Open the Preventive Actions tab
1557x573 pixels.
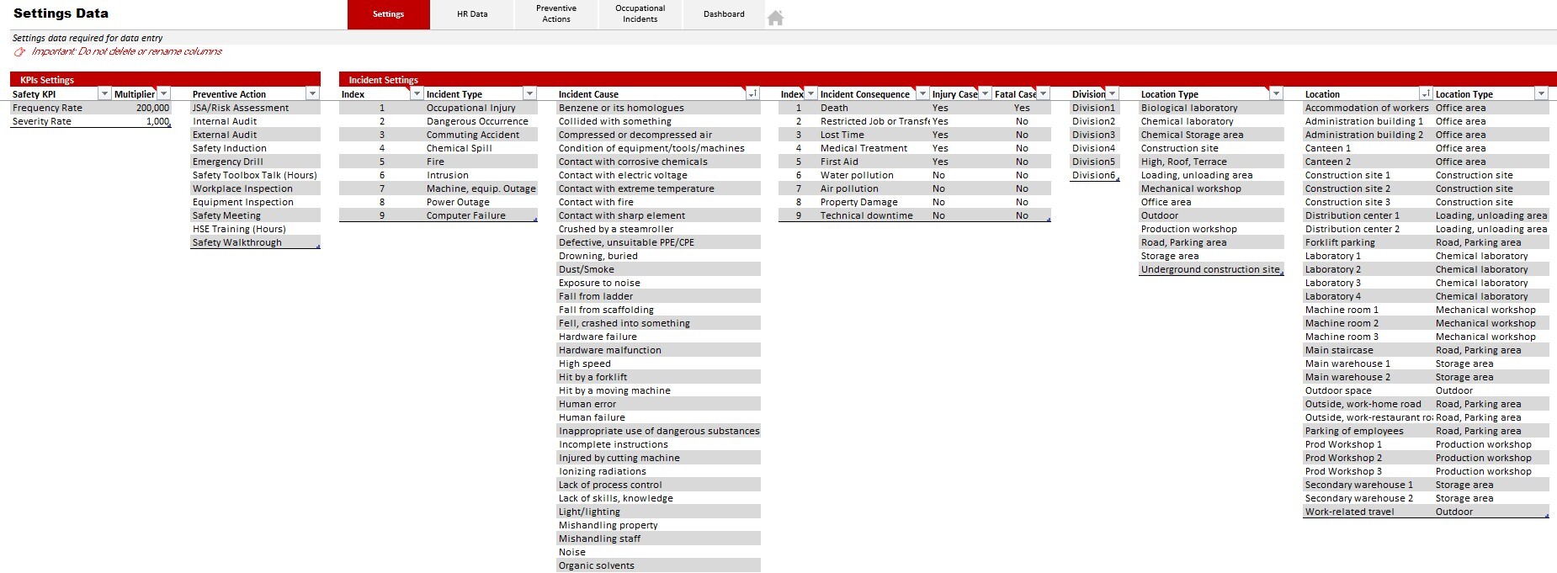[556, 14]
